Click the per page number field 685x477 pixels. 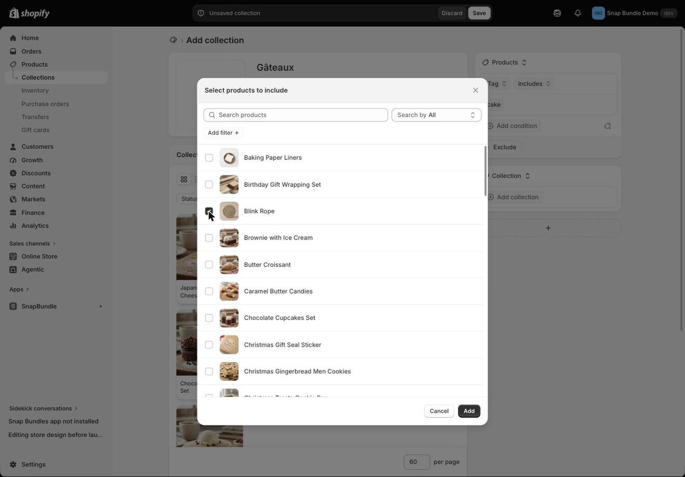point(417,462)
